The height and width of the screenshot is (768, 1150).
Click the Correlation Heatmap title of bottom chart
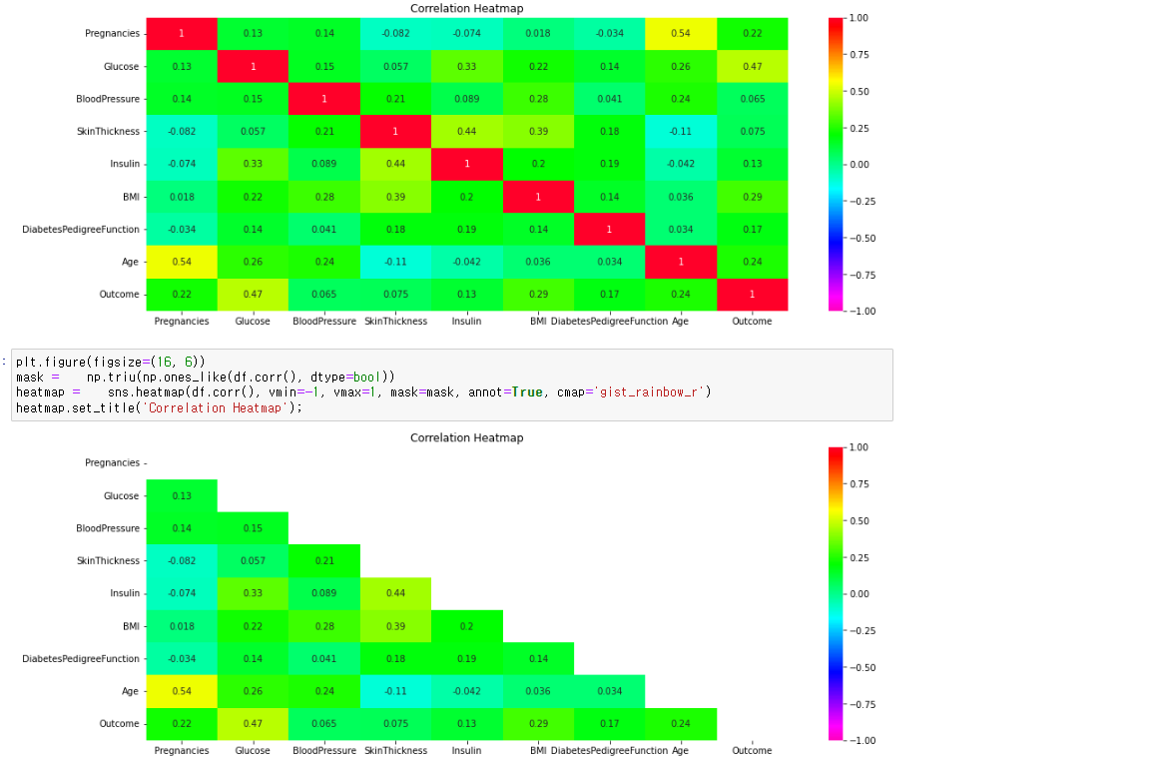pos(466,437)
